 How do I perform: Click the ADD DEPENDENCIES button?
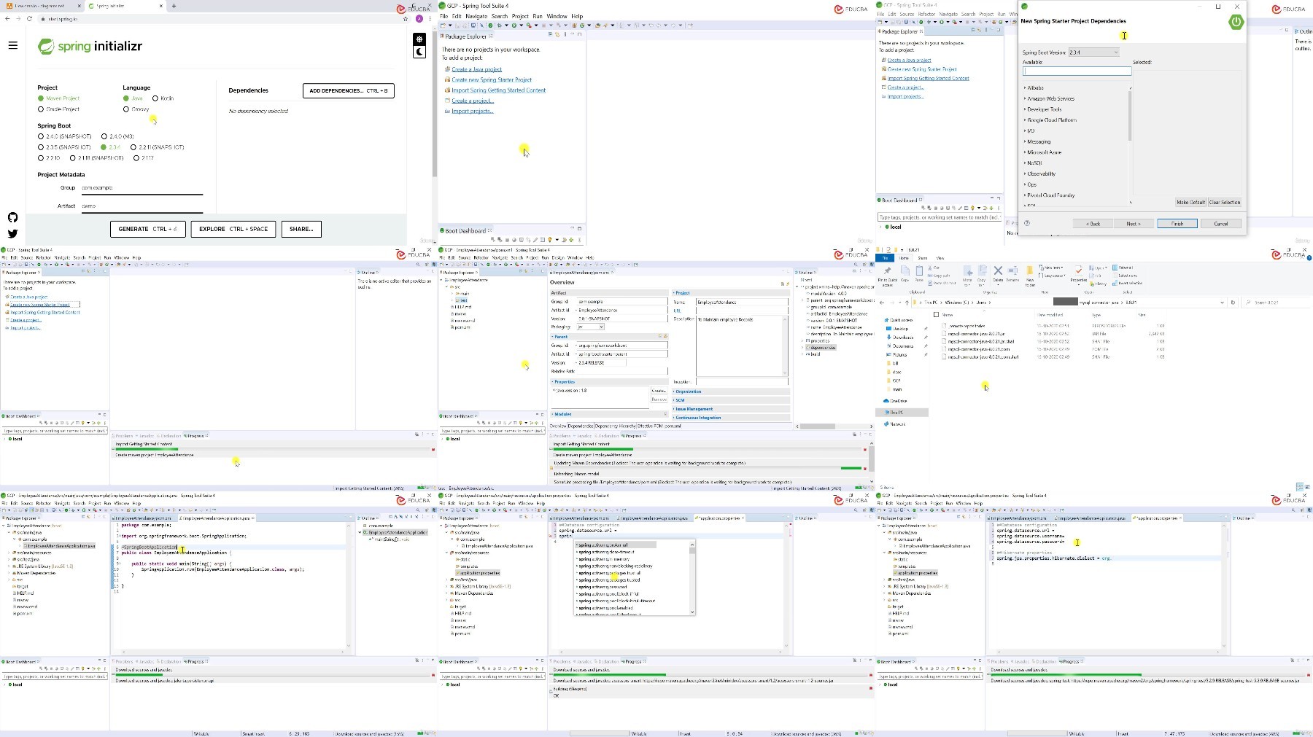pyautogui.click(x=348, y=90)
